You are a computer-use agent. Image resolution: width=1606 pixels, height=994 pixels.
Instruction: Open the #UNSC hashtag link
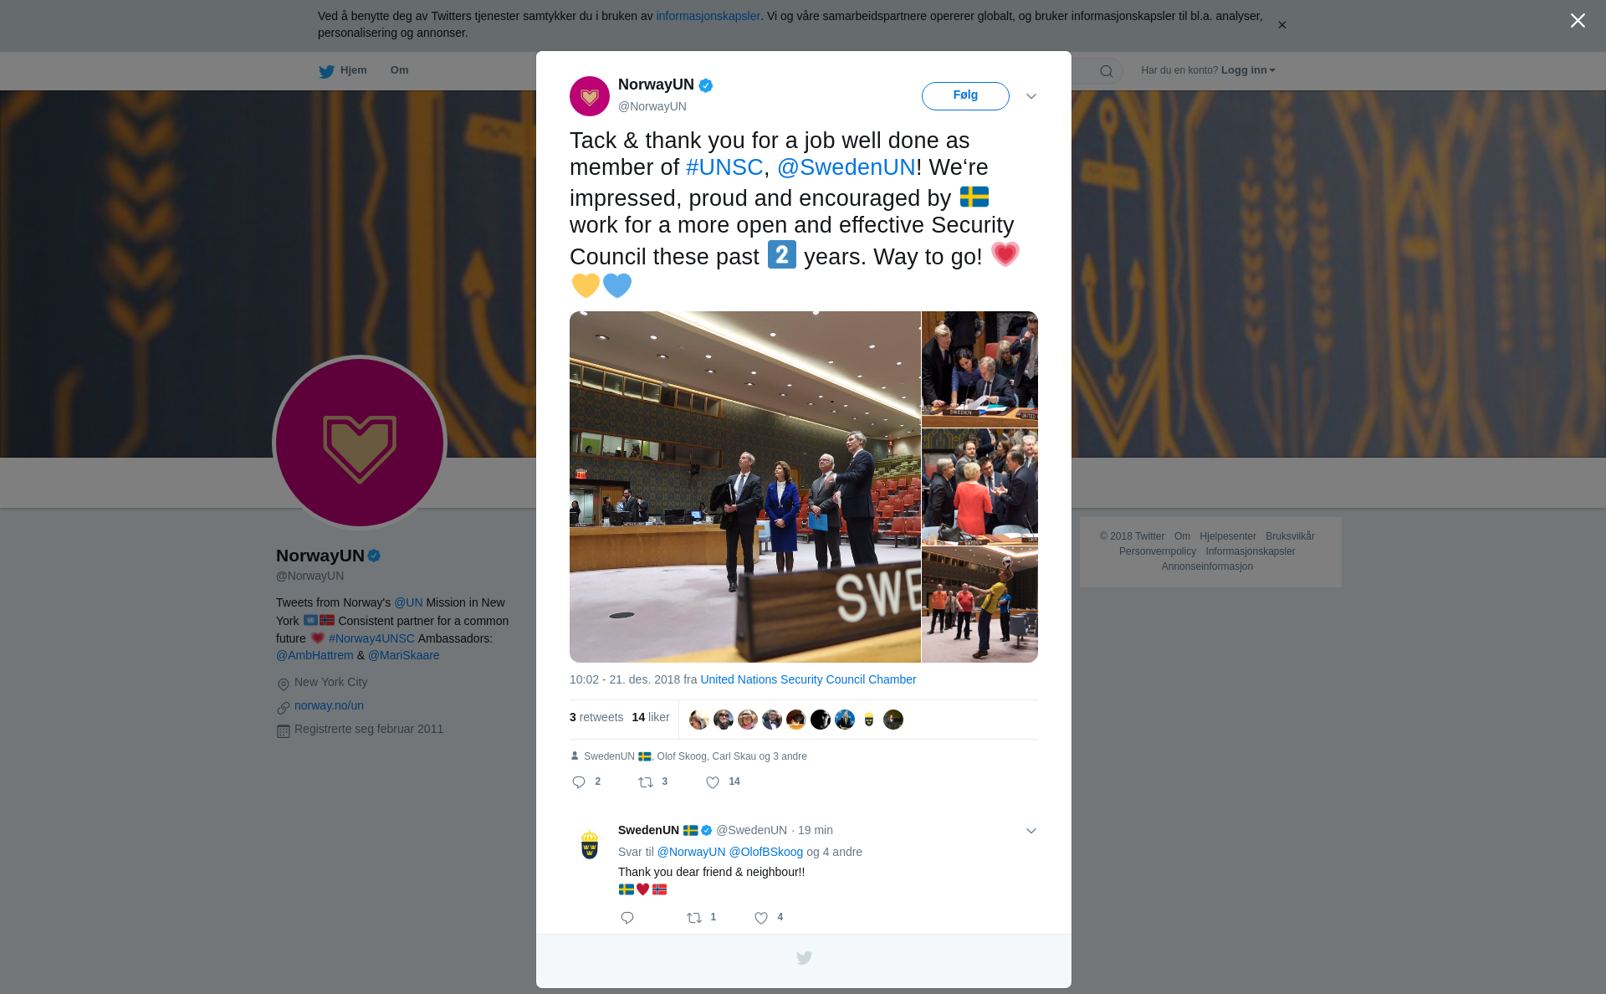pos(724,167)
